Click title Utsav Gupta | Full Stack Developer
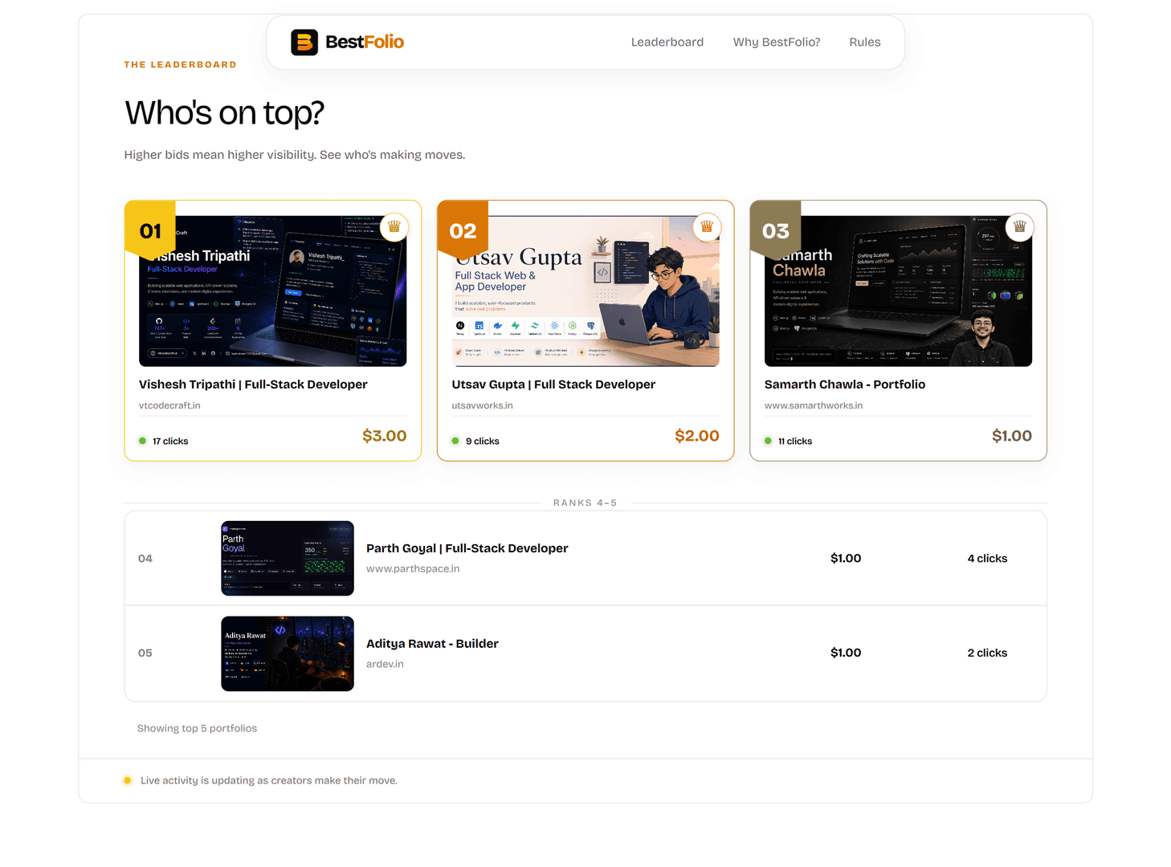Image resolution: width=1171 pixels, height=867 pixels. (553, 385)
